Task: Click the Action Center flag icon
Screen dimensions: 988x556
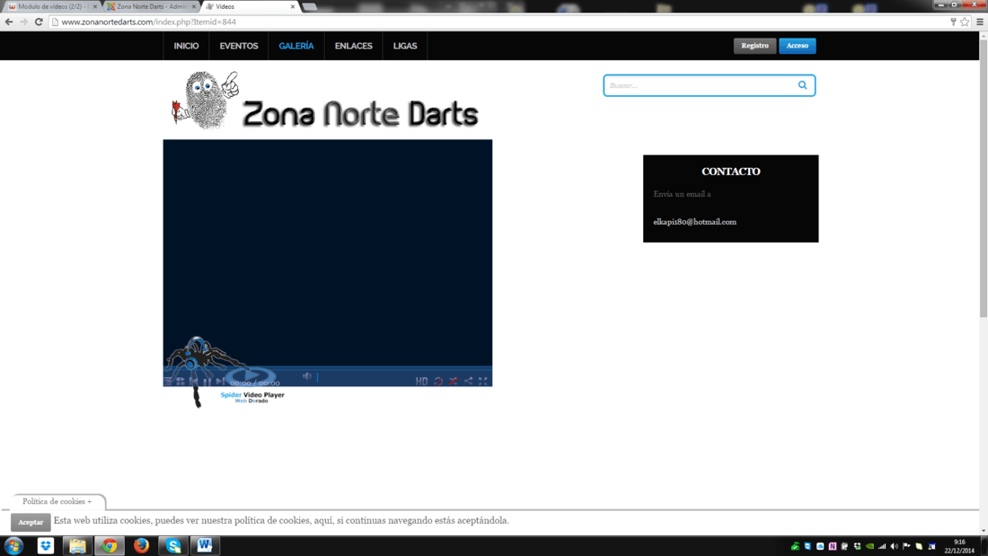Action: (906, 546)
